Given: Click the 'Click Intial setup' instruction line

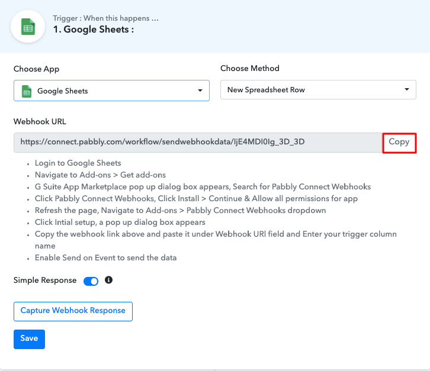Looking at the screenshot, I should 120,222.
